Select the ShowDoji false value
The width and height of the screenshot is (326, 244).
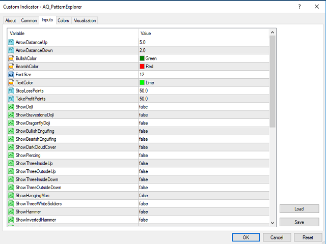point(144,107)
